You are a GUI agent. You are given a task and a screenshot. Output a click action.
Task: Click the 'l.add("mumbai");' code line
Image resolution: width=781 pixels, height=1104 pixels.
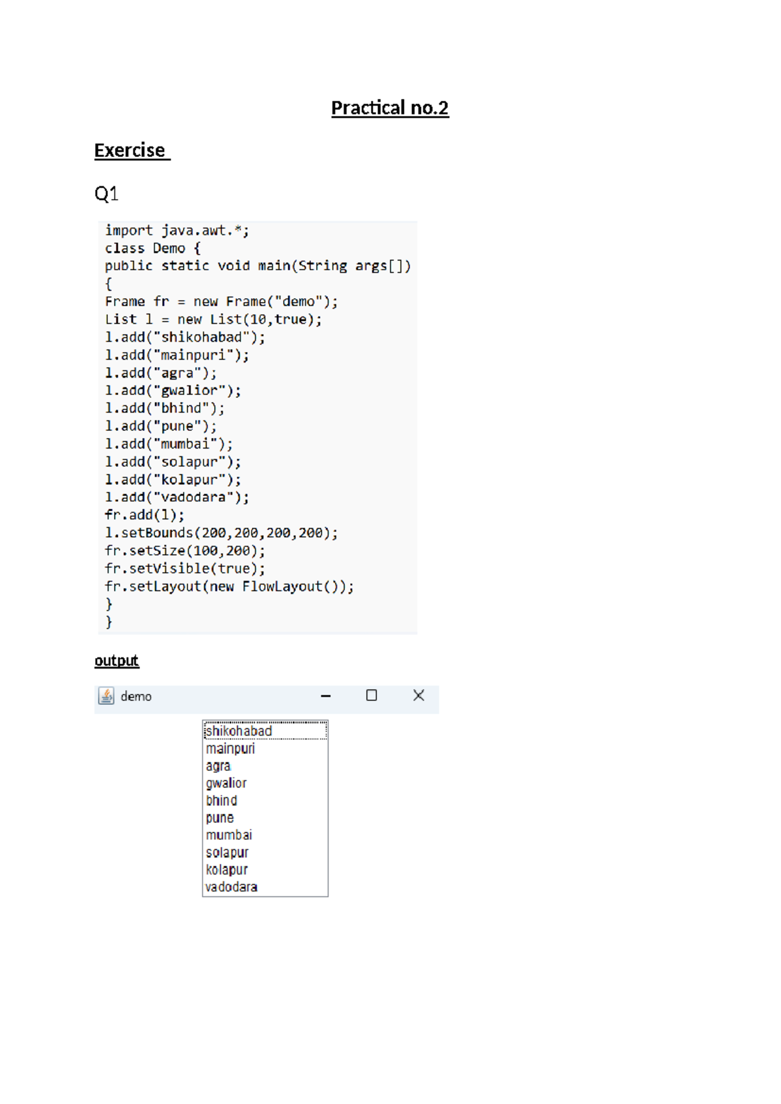tap(169, 444)
